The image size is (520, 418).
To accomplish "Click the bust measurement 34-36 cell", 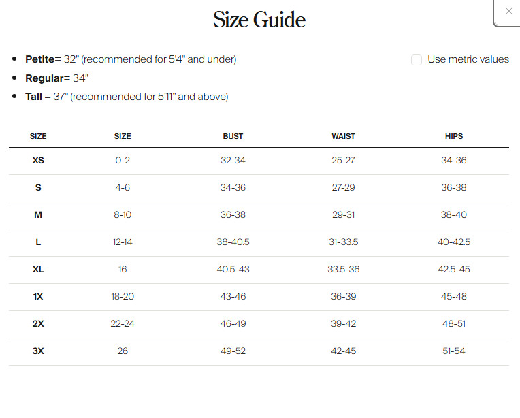I will 233,188.
